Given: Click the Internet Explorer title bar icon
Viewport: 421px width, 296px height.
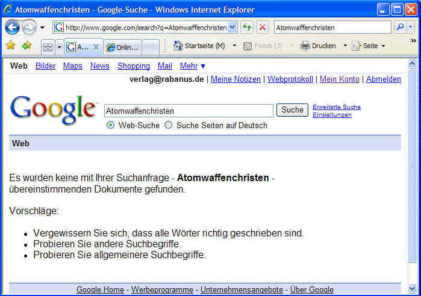Looking at the screenshot, I should 8,10.
